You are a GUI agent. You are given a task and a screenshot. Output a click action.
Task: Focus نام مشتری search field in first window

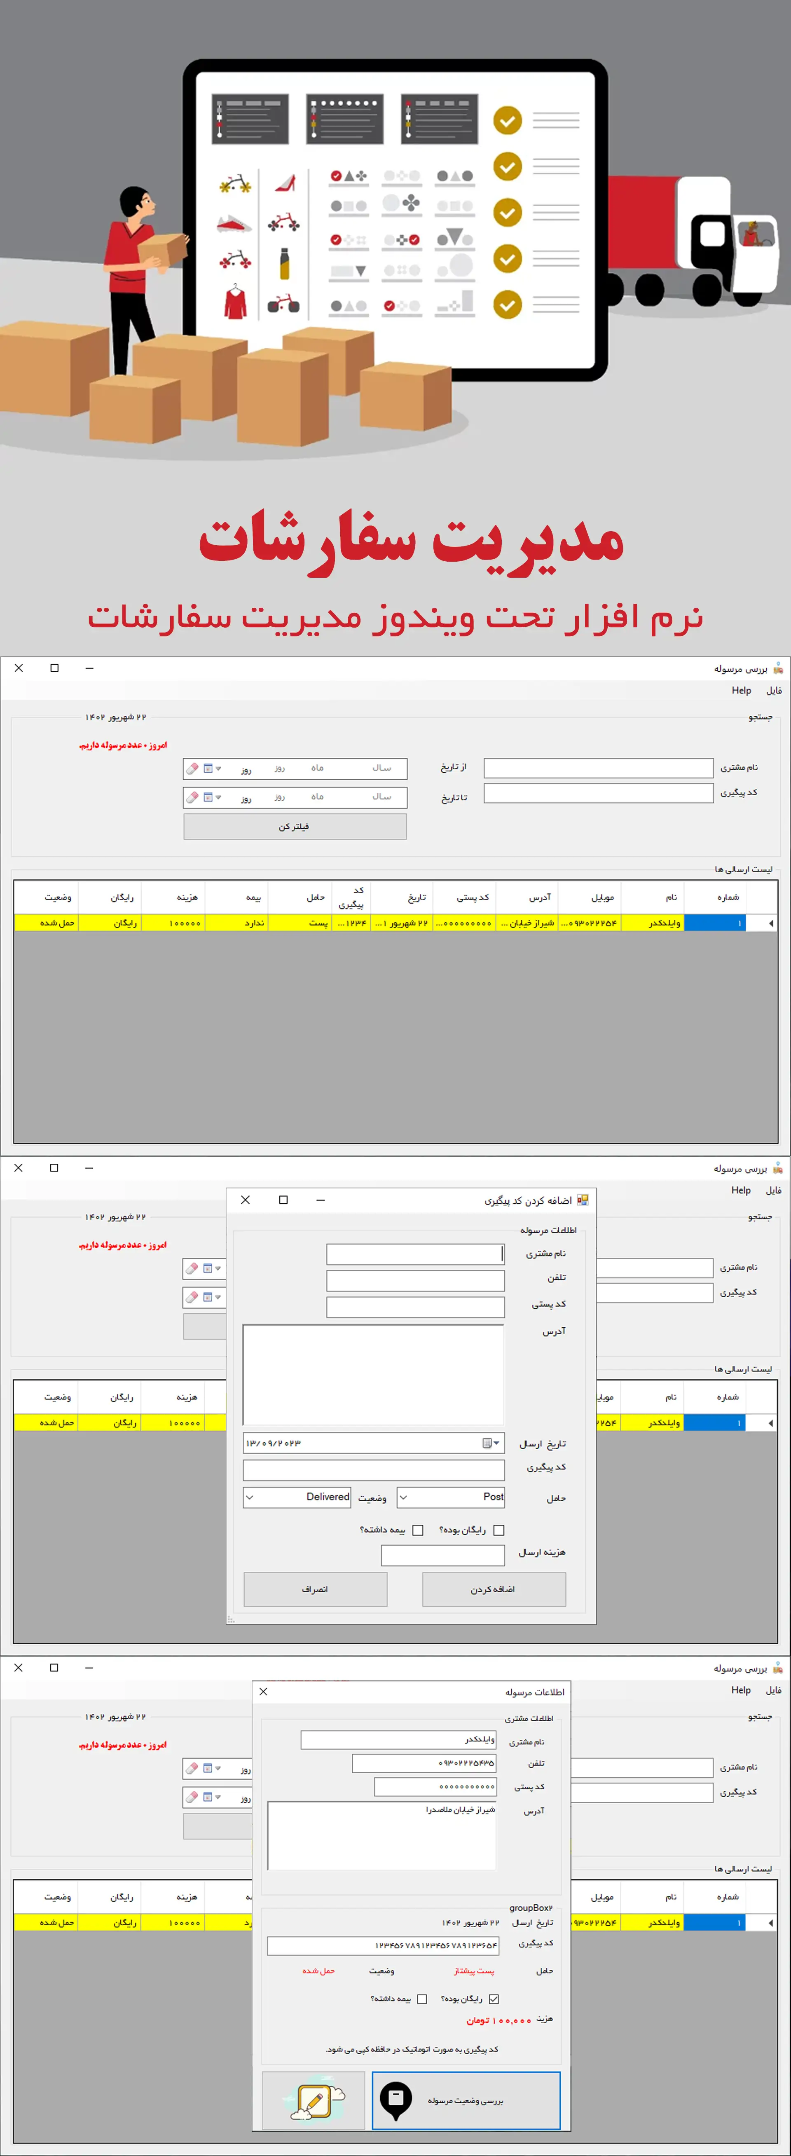tap(599, 769)
